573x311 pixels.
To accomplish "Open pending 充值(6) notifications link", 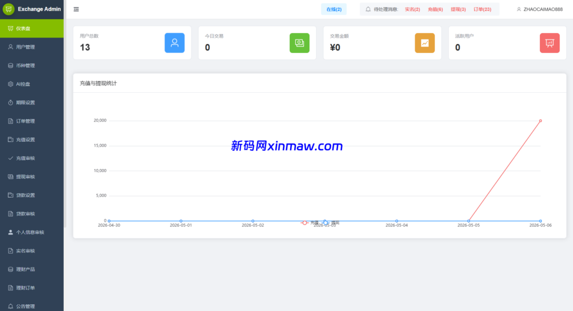I will tap(435, 9).
